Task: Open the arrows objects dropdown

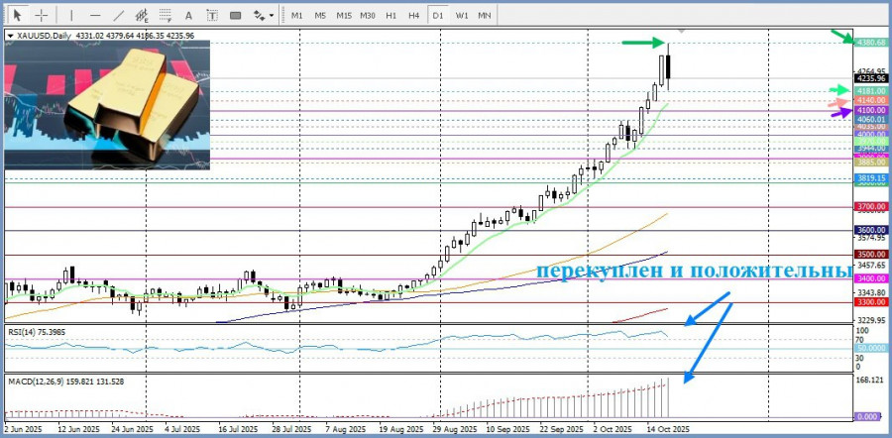Action: 265,15
